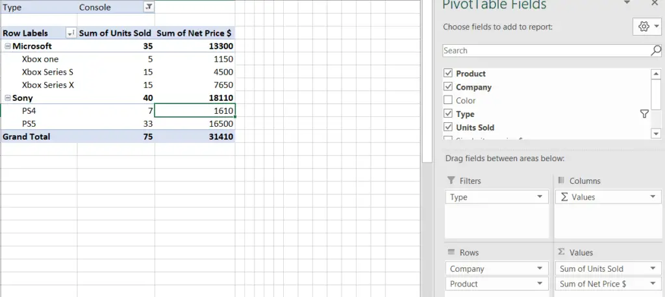The width and height of the screenshot is (665, 297).
Task: Close the PivotTable Fields pane
Action: point(655,3)
